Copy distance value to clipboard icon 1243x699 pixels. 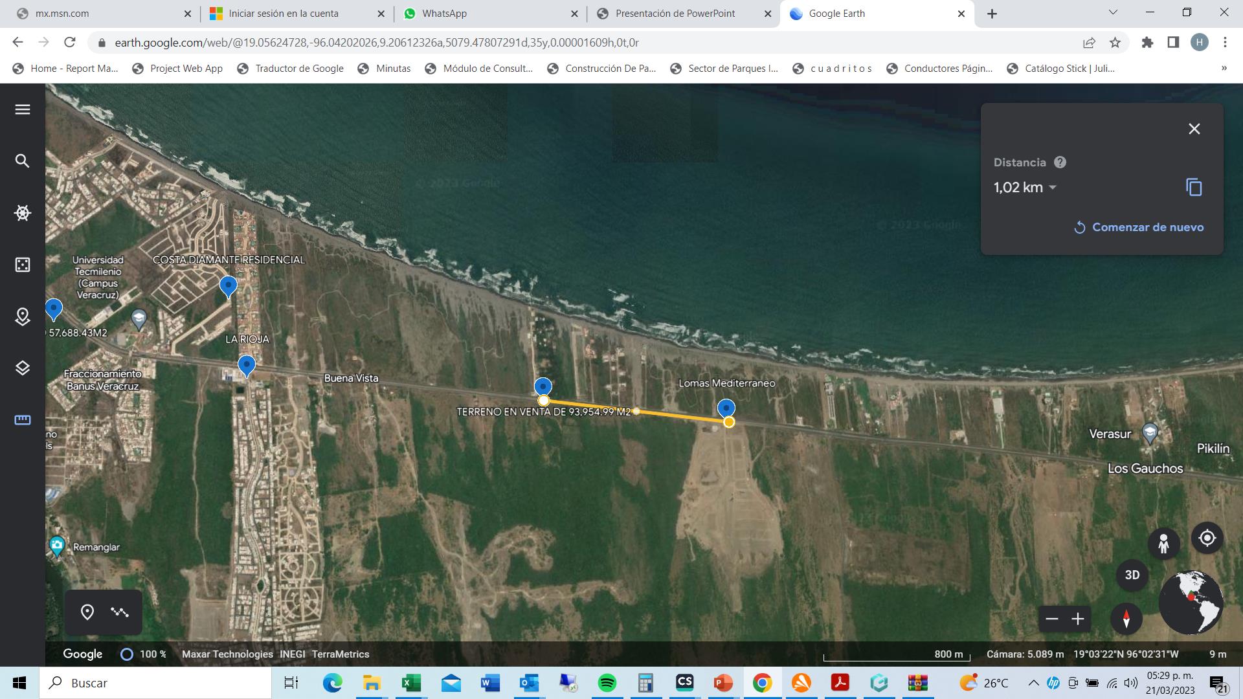(1194, 188)
